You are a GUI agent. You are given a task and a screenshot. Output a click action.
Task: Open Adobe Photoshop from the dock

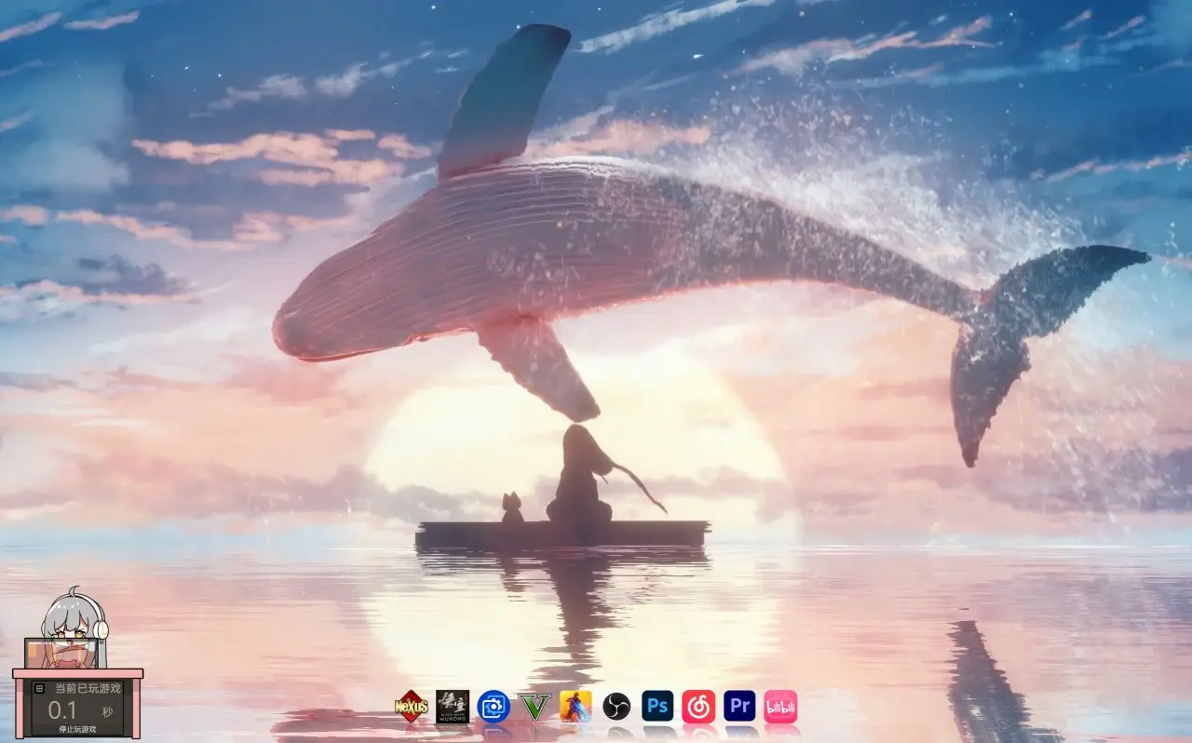click(657, 706)
